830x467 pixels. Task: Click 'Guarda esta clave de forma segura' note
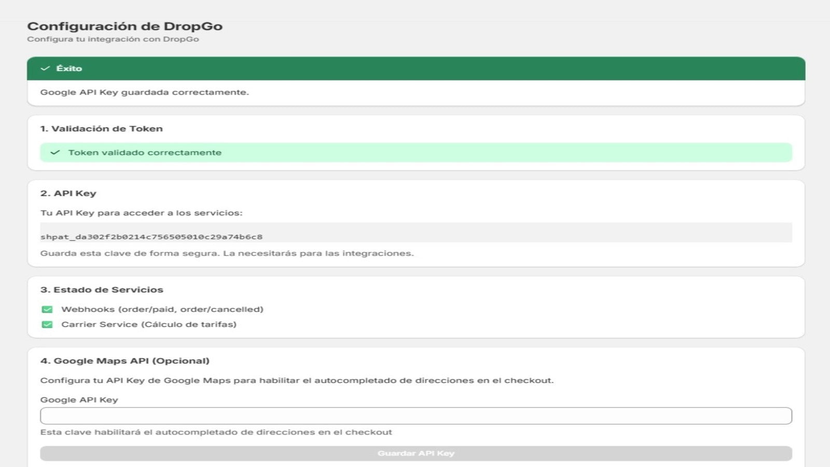pos(227,253)
